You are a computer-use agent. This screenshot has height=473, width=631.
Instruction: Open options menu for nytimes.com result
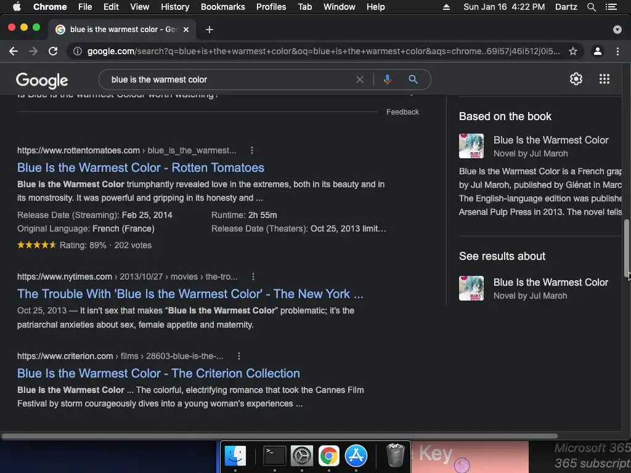tap(253, 277)
